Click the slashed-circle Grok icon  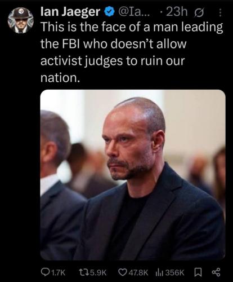coord(200,13)
